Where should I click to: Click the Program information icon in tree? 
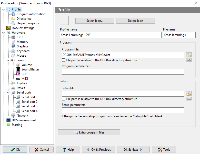coord(13,14)
